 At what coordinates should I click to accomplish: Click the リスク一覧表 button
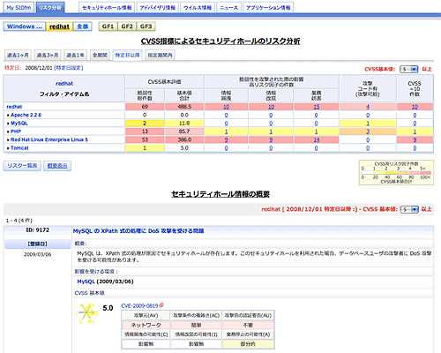tap(22, 166)
